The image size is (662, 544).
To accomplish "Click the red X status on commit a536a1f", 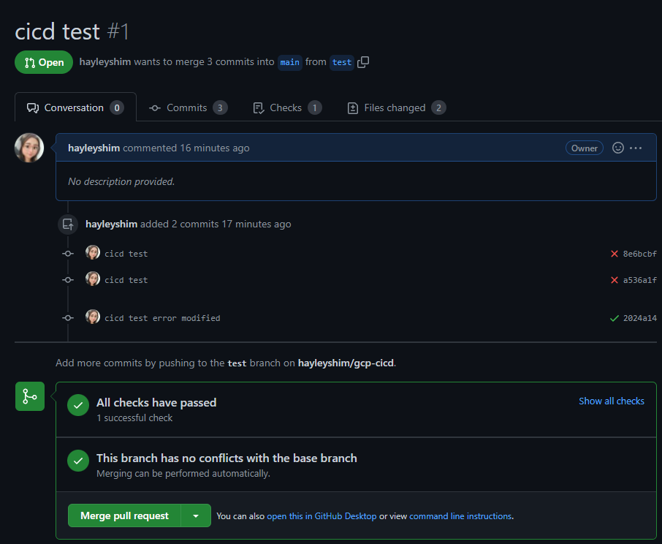I will 615,280.
